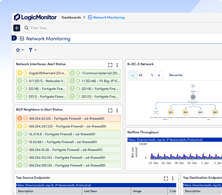Select the GigabitEthernet4 interface tile
The image size is (222, 195).
tap(42, 73)
